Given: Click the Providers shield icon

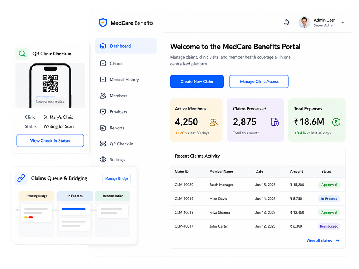Looking at the screenshot, I should tap(103, 112).
